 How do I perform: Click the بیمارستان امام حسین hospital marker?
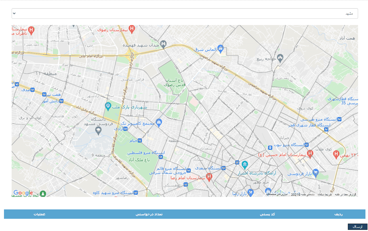point(310,154)
